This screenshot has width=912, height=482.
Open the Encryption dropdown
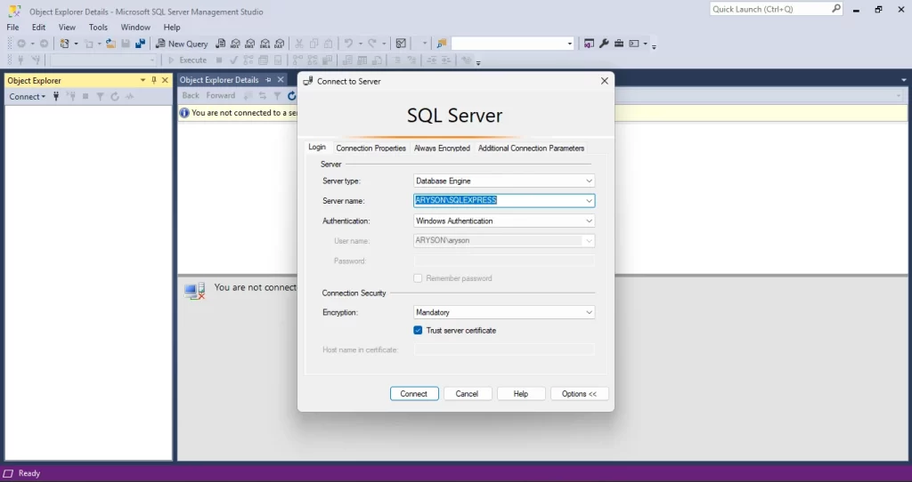click(589, 312)
